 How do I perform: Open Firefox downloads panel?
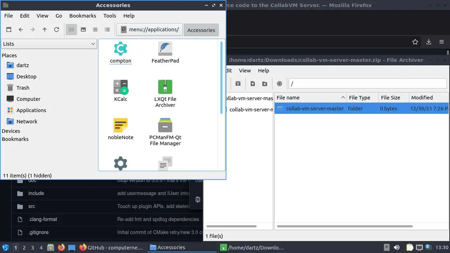point(429,42)
